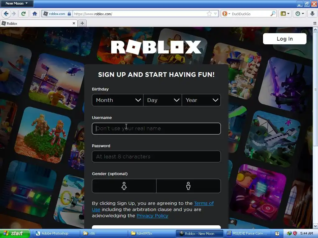Switch to the kdw097bx folder window
The image size is (318, 238).
click(x=152, y=233)
